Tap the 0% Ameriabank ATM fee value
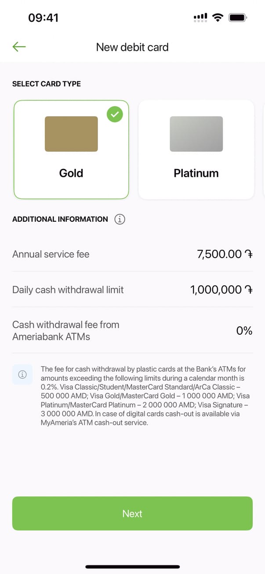 [244, 331]
